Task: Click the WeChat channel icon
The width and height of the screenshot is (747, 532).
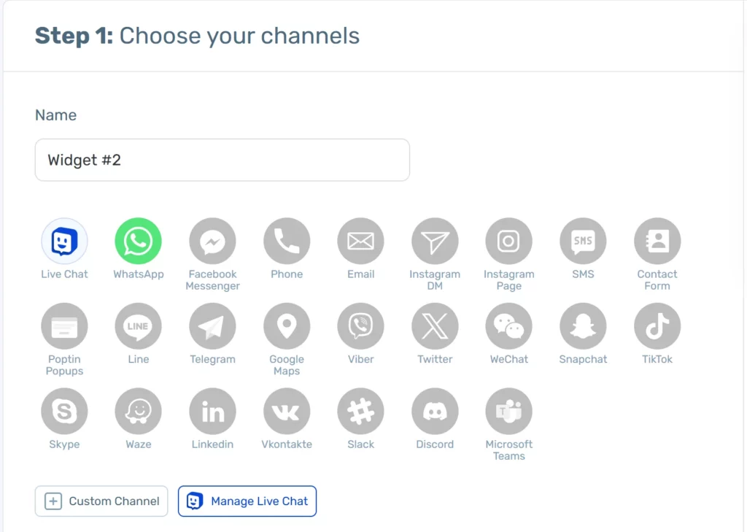Action: (x=508, y=325)
